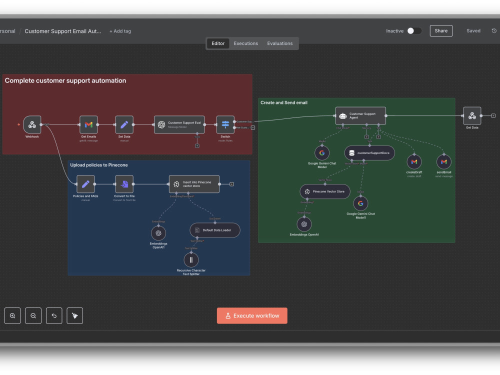Open the Customer Support Eval node
Viewport: 500px width, 375px height.
pos(179,124)
